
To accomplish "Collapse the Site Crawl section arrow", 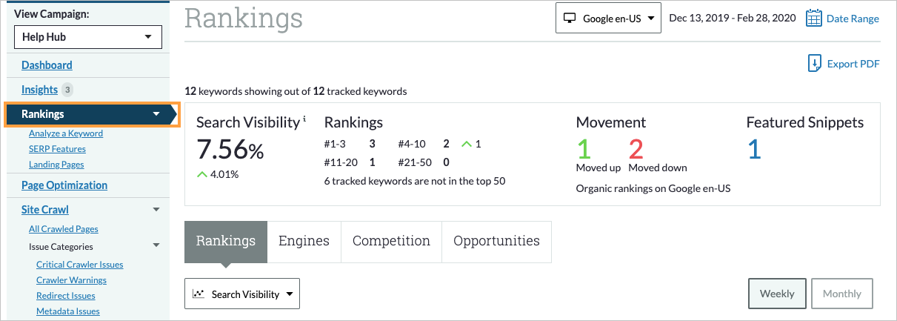I will click(156, 210).
